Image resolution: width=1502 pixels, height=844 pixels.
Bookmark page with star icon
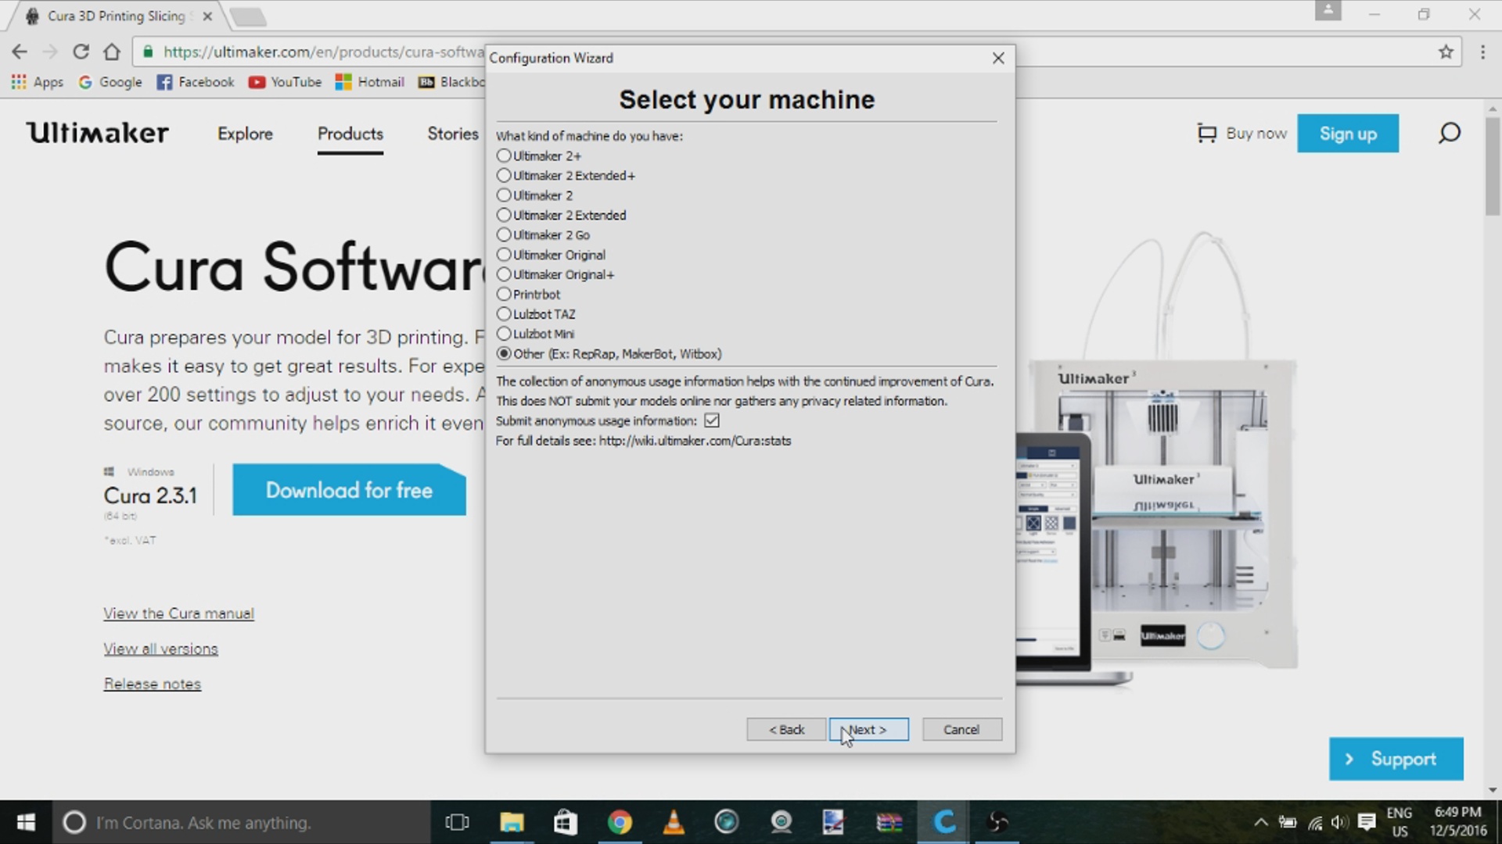(x=1445, y=52)
